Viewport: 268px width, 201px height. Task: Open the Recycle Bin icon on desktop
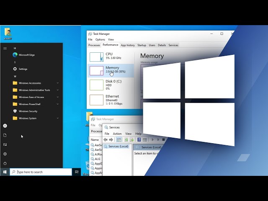pos(87,168)
